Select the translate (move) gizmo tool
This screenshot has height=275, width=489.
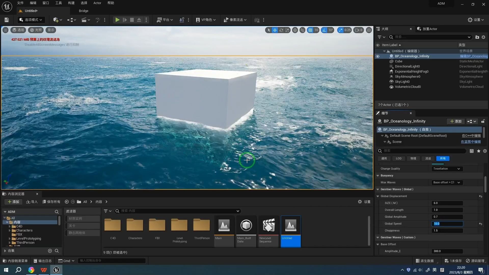(275, 30)
